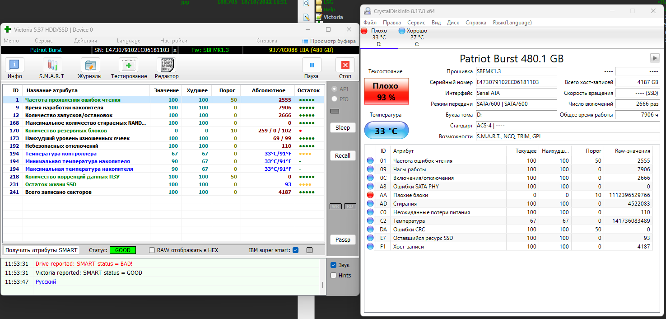Click the Абсолютное column header in Victoria

coord(269,90)
